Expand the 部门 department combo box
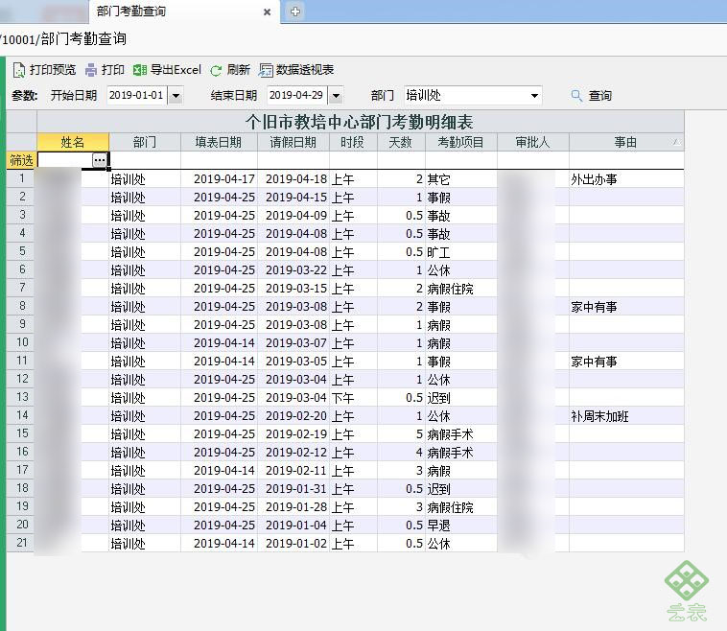727x631 pixels. pos(534,96)
